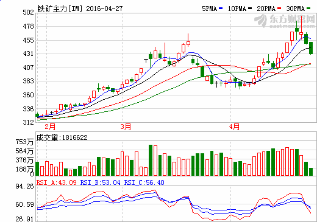Click the 753万 volume axis label
Viewport: 317px width, 222px height.
24,142
